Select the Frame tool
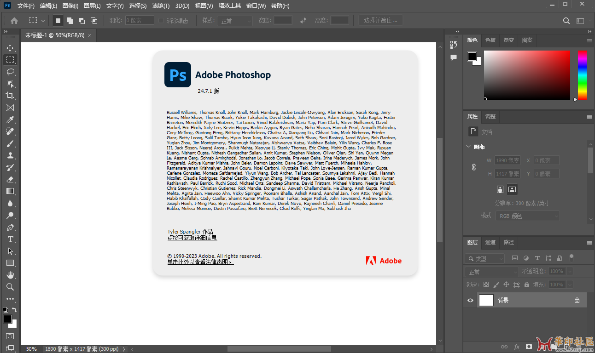The height and width of the screenshot is (353, 595). point(10,108)
